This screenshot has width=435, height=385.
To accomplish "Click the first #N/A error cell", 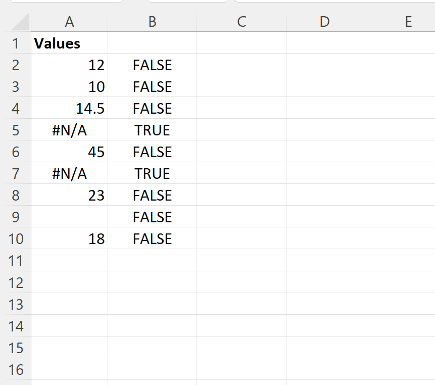I will pos(69,130).
